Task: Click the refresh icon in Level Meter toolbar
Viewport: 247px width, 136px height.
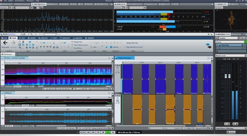Action: (127, 8)
